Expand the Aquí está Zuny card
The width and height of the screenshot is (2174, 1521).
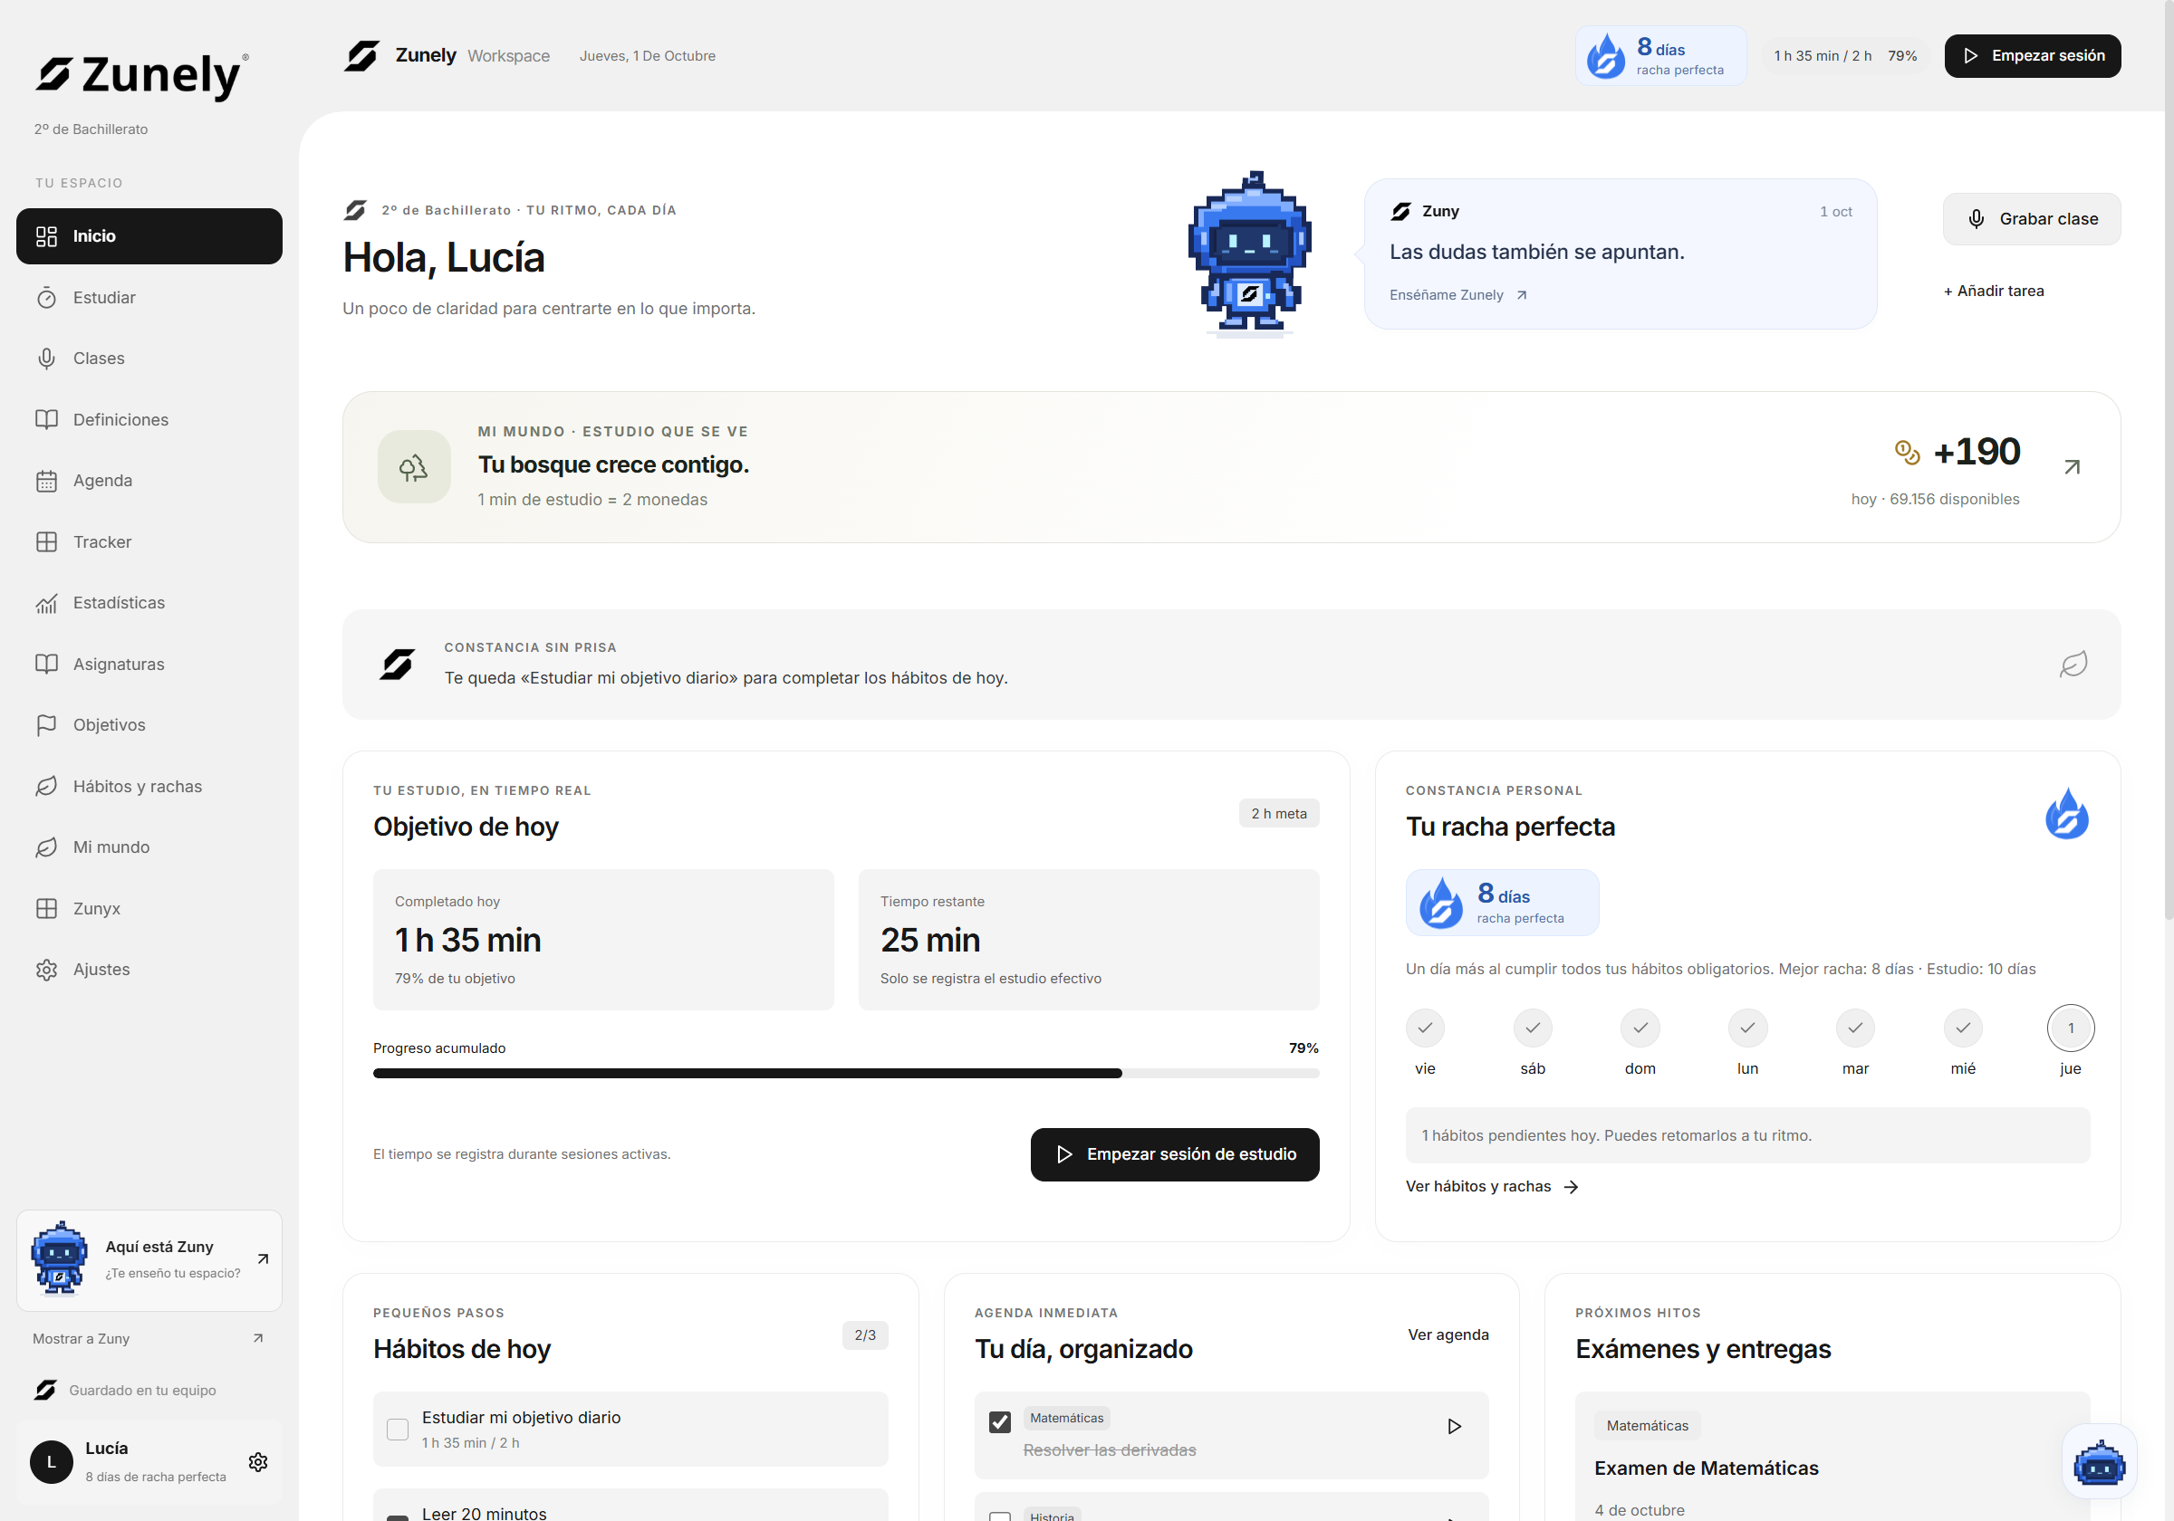click(x=149, y=1259)
